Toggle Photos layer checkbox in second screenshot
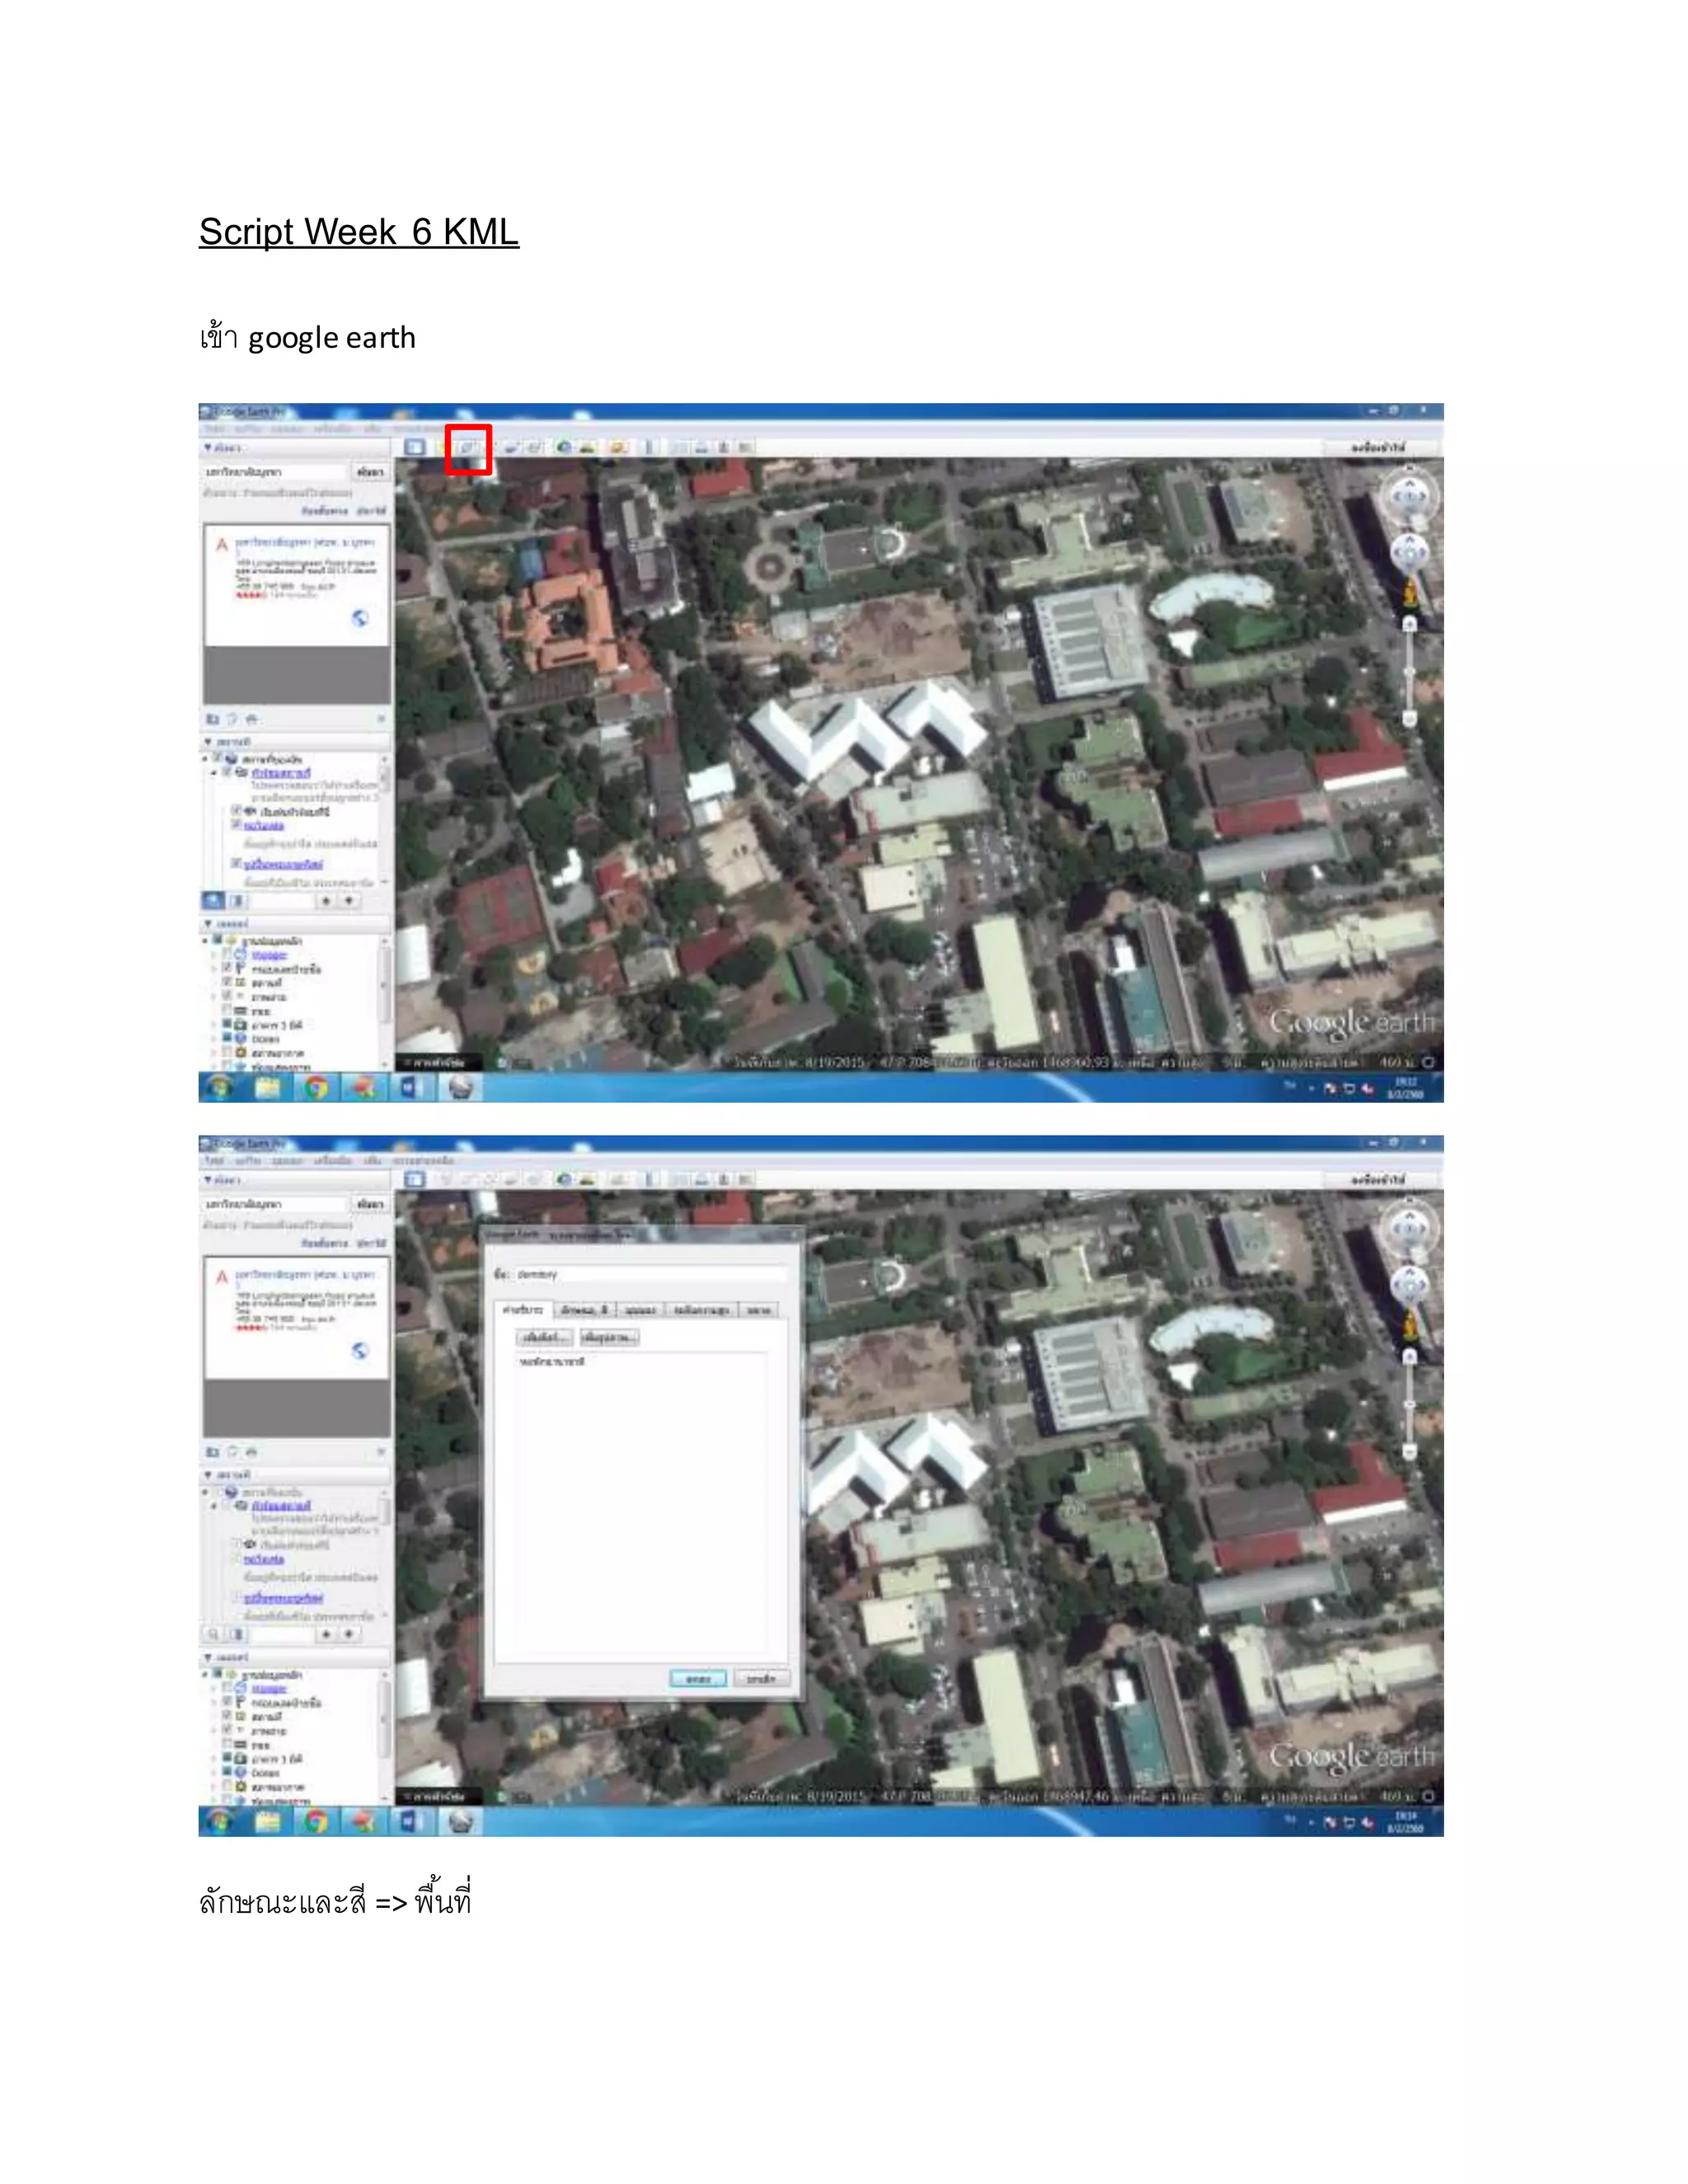Image resolution: width=1688 pixels, height=2184 pixels. [227, 1729]
